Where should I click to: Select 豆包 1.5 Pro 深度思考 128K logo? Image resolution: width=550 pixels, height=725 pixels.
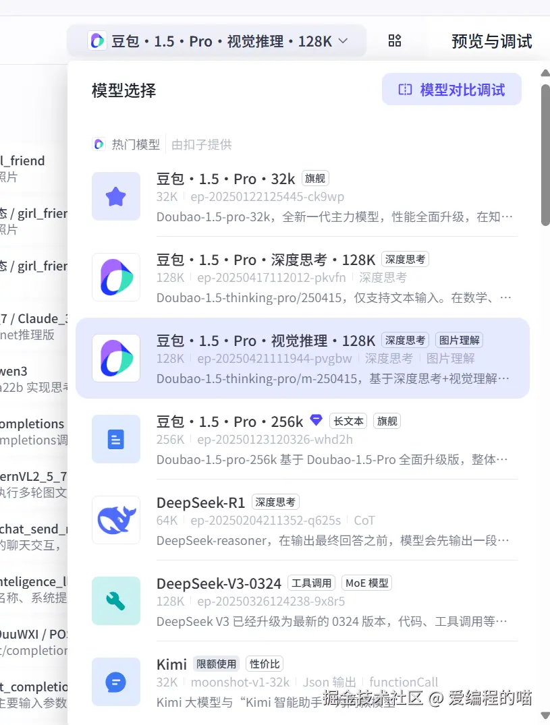(116, 277)
